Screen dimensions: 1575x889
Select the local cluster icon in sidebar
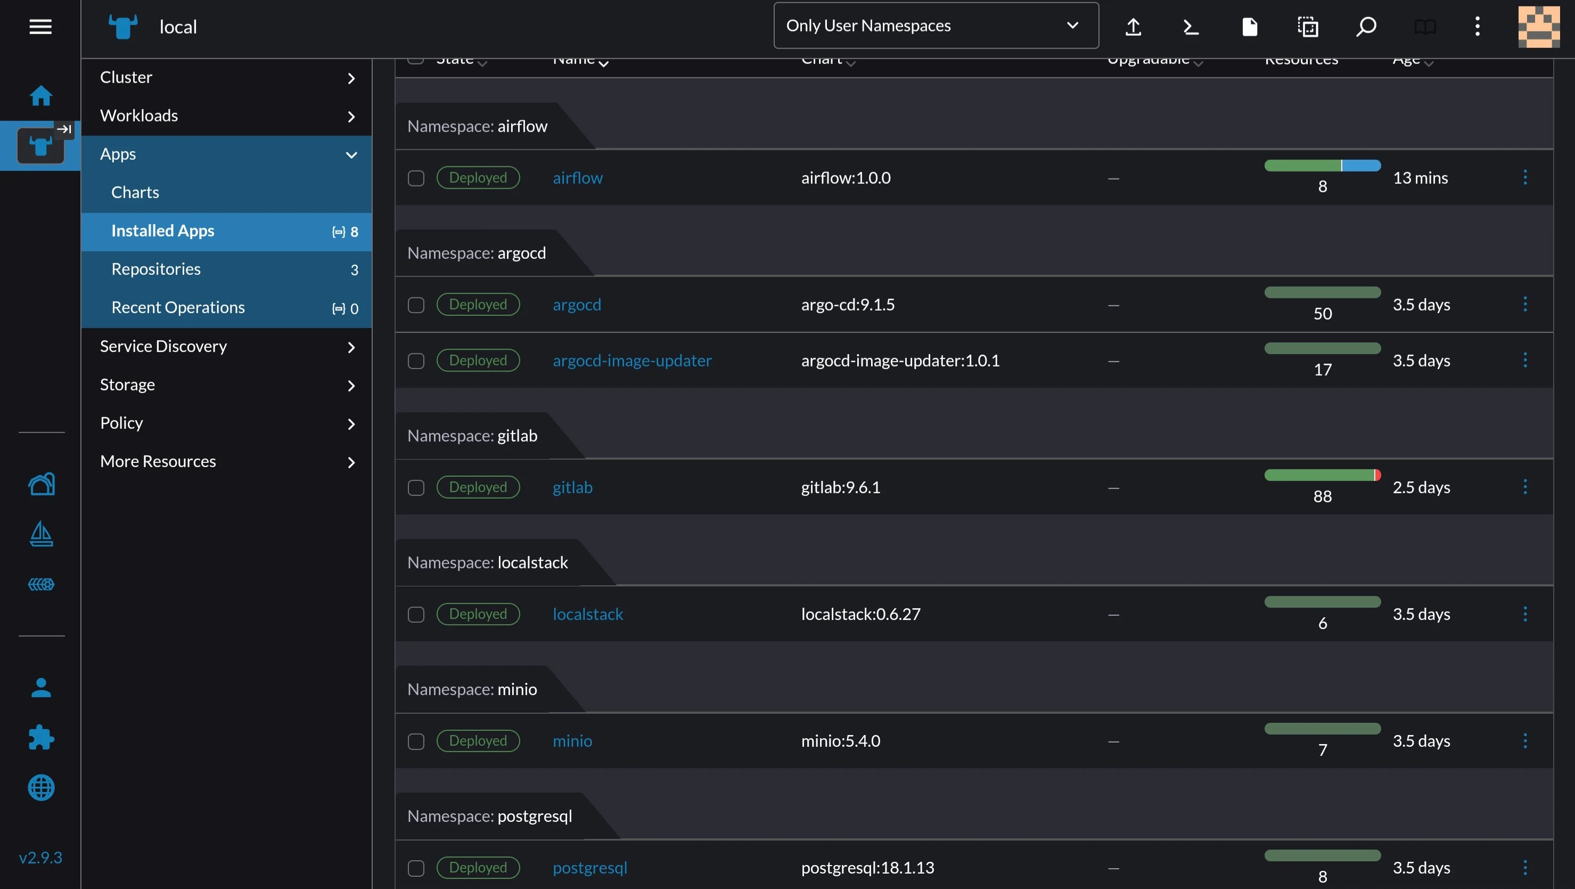[40, 145]
